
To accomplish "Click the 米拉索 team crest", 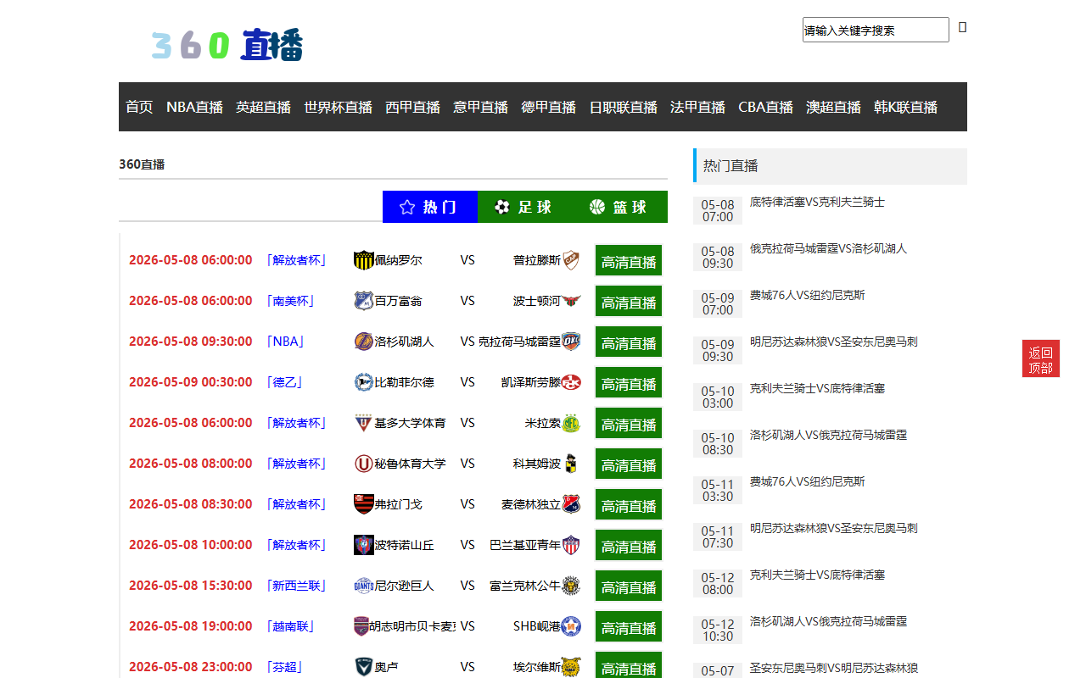I will 571,423.
